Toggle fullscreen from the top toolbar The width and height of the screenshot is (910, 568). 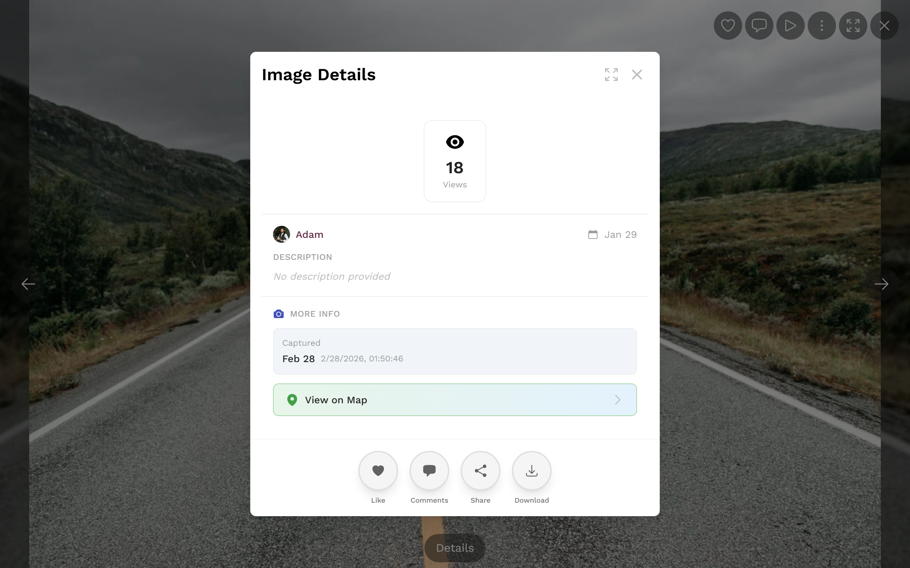point(853,26)
